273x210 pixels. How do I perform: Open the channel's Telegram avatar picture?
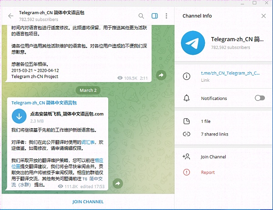pyautogui.click(x=193, y=43)
